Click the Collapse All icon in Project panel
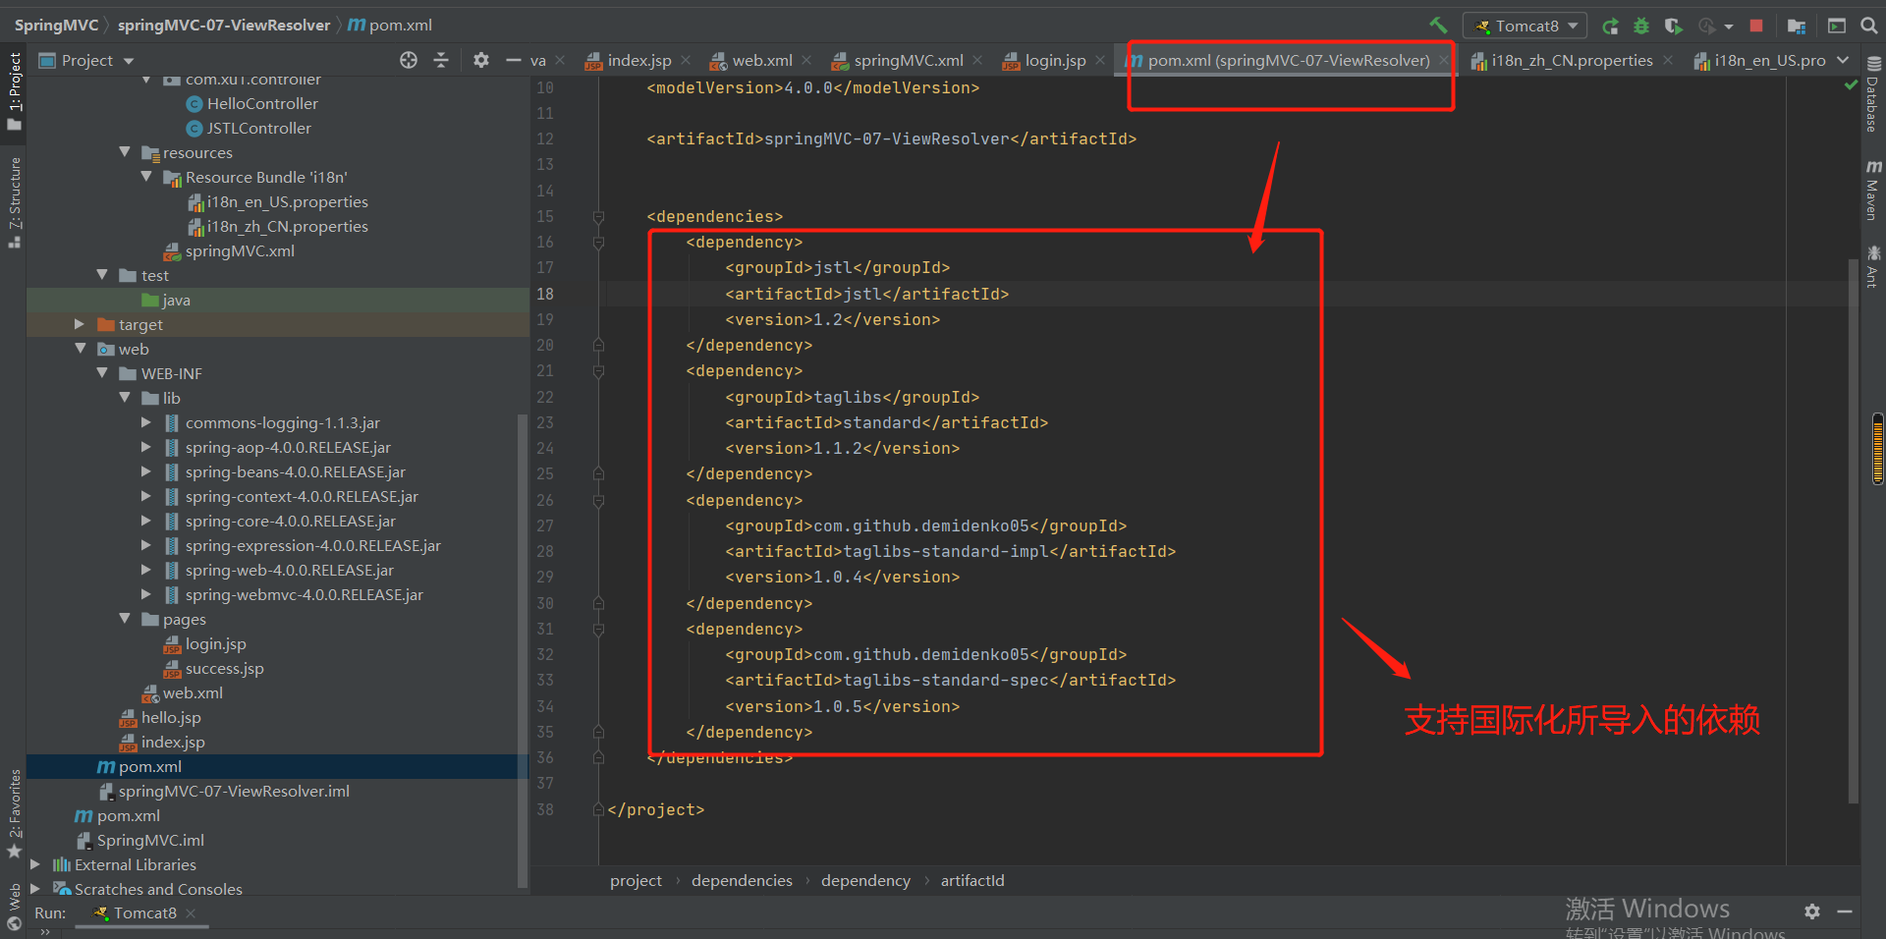 [441, 60]
